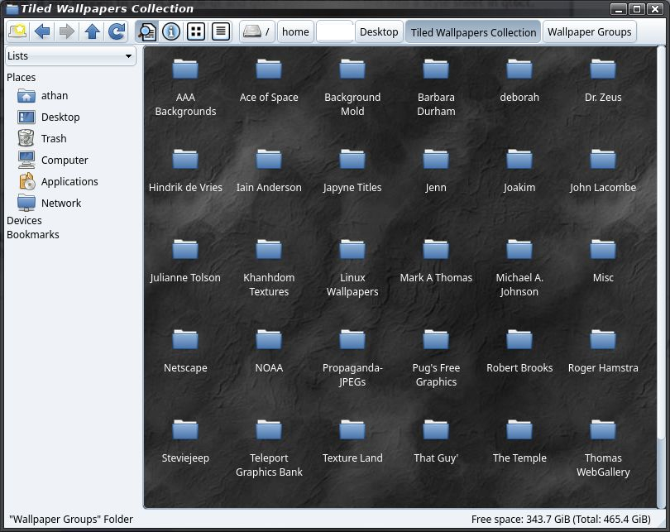
Task: Open Network in the sidebar
Action: [49, 203]
